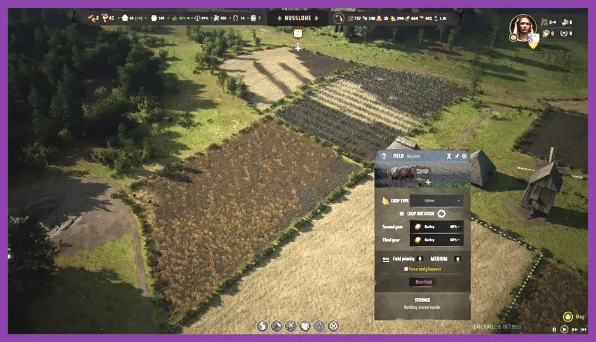Click the mercenaries icon beside retinue
The height and width of the screenshot is (342, 596).
564,22
